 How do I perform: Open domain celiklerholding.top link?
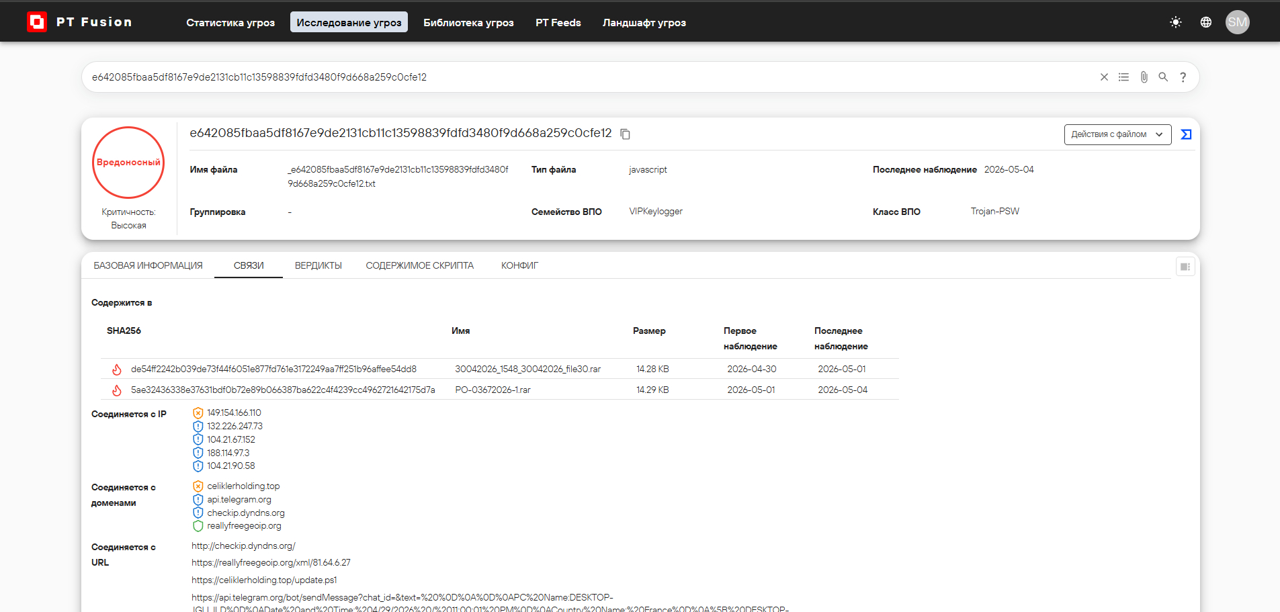pyautogui.click(x=243, y=486)
